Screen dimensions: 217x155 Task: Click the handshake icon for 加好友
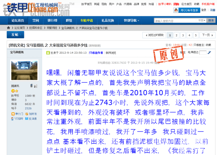tap(27, 114)
